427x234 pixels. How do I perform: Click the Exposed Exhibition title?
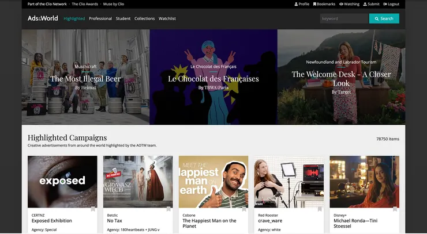(x=52, y=221)
